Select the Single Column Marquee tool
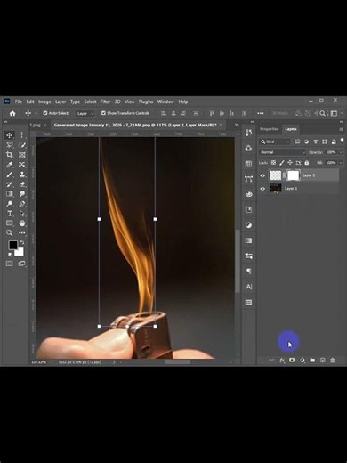347x463 pixels. point(21,135)
